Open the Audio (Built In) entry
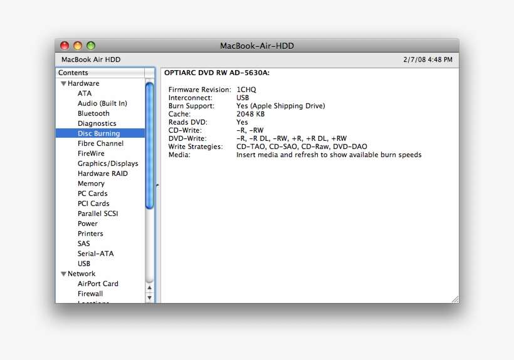Viewport: 514px width, 360px height. (102, 103)
